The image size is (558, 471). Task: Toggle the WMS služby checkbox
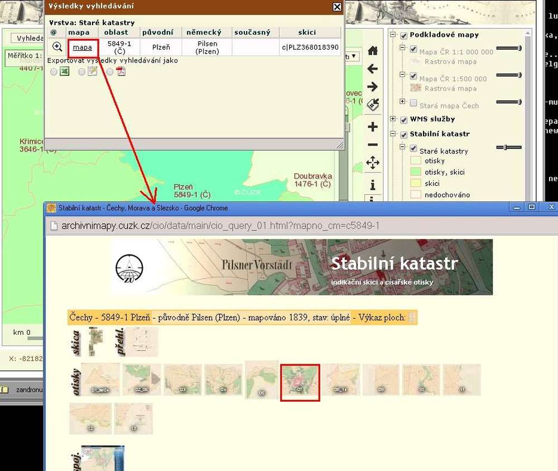(404, 119)
